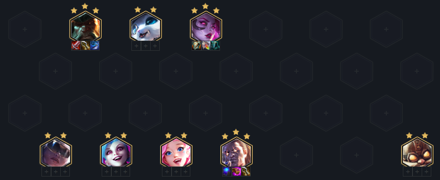Add middle item slot under Seraphine
This screenshot has height=180, width=440.
coord(176,171)
